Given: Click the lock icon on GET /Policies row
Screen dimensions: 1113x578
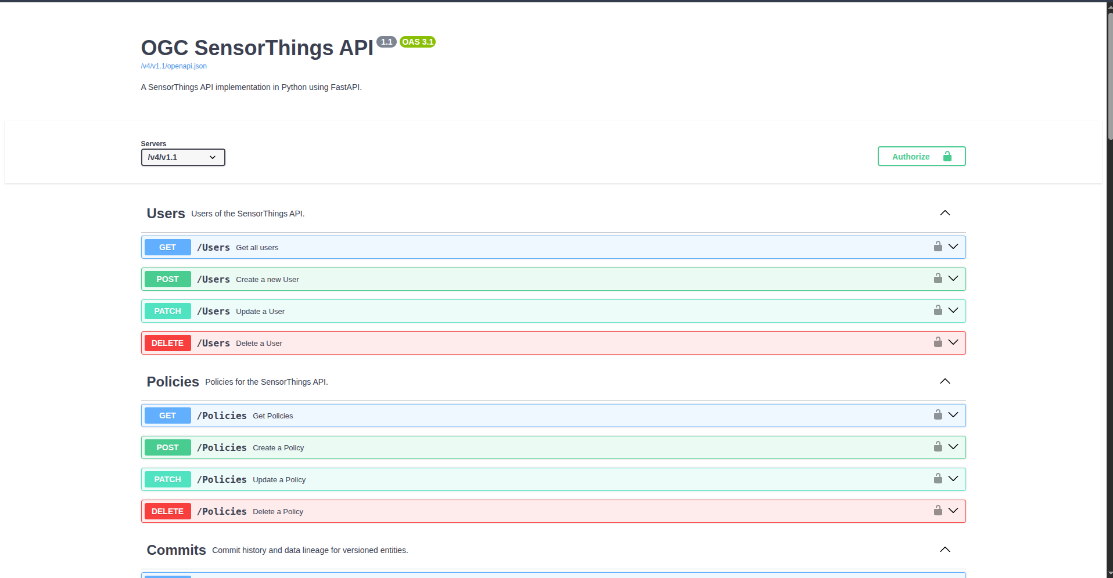Looking at the screenshot, I should tap(938, 415).
